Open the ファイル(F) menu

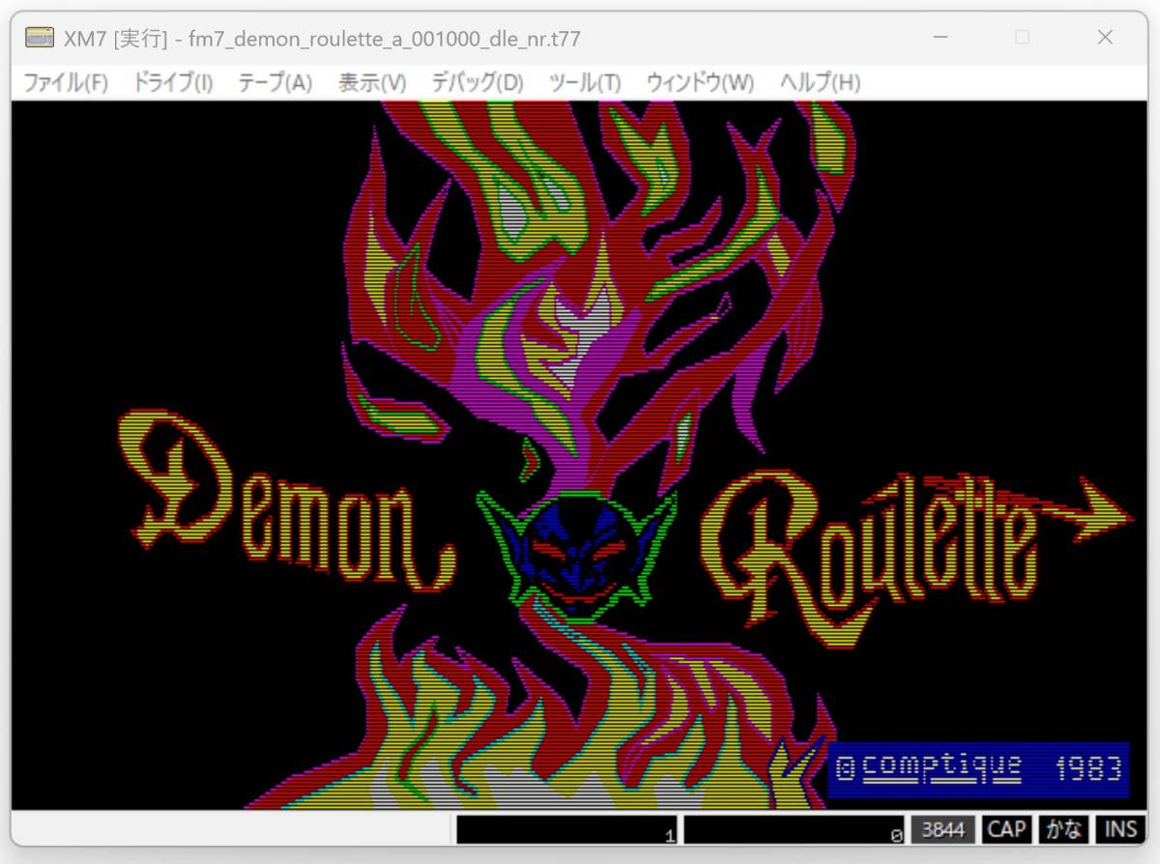66,83
